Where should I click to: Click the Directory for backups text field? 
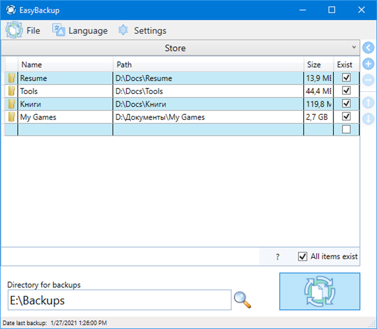pos(119,300)
